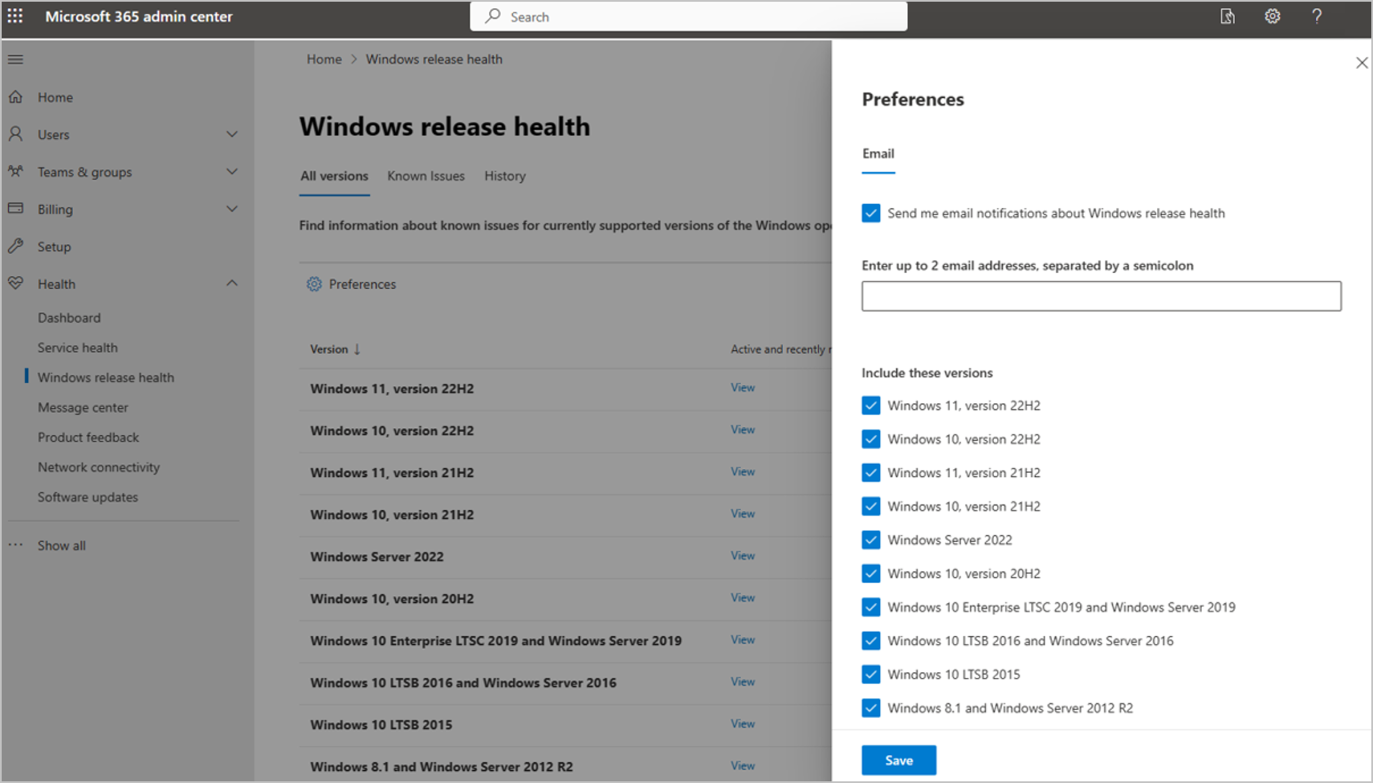Expand the Billing section

click(232, 208)
